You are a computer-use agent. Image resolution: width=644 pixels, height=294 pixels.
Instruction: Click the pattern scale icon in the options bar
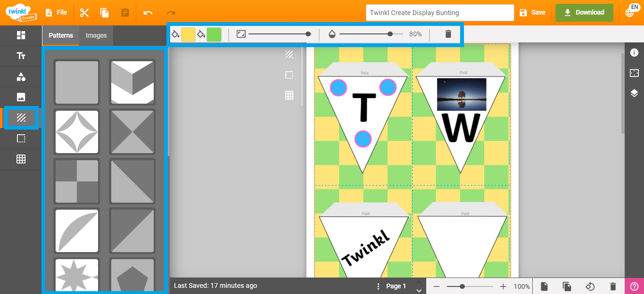pyautogui.click(x=241, y=34)
